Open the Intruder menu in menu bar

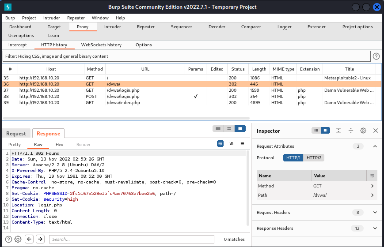(x=51, y=18)
